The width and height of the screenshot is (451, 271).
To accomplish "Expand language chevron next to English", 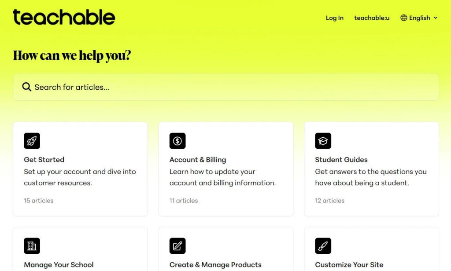I will click(x=436, y=18).
